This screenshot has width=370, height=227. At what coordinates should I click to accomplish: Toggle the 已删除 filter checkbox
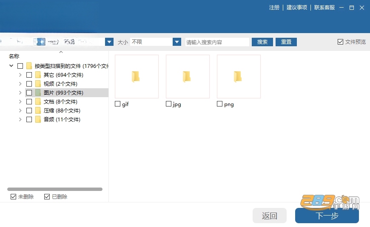click(47, 196)
